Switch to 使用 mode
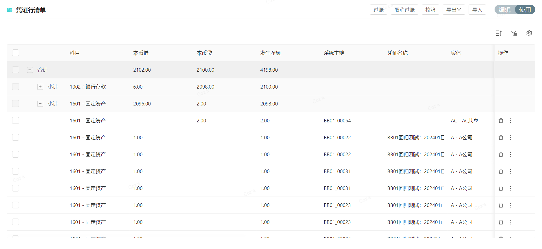The width and height of the screenshot is (542, 249). 525,10
